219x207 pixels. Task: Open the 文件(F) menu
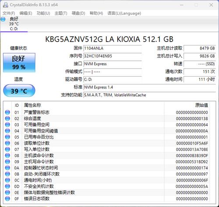[9, 13]
